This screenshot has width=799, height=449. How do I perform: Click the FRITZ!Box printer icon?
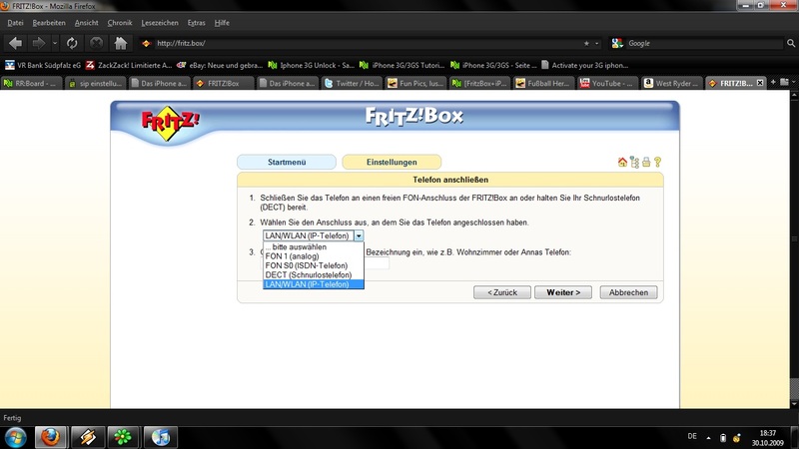646,162
